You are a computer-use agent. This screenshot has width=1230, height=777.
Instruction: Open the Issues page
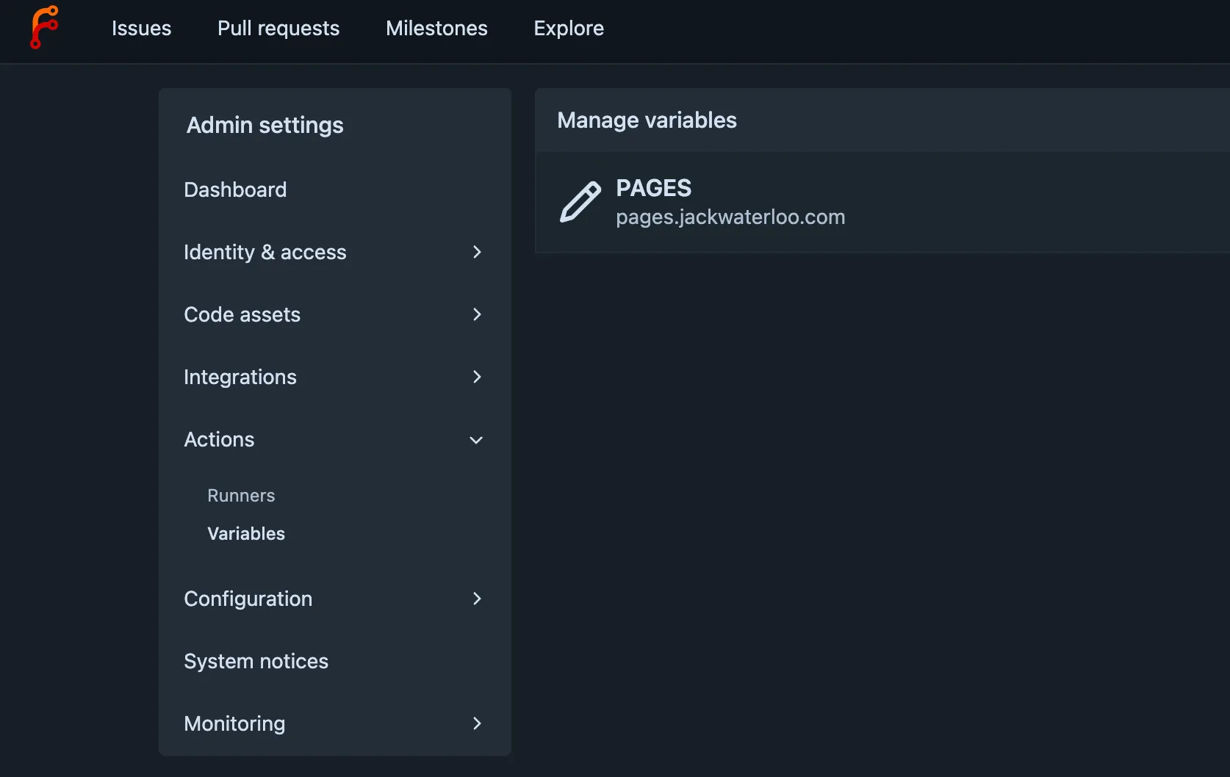[x=141, y=28]
